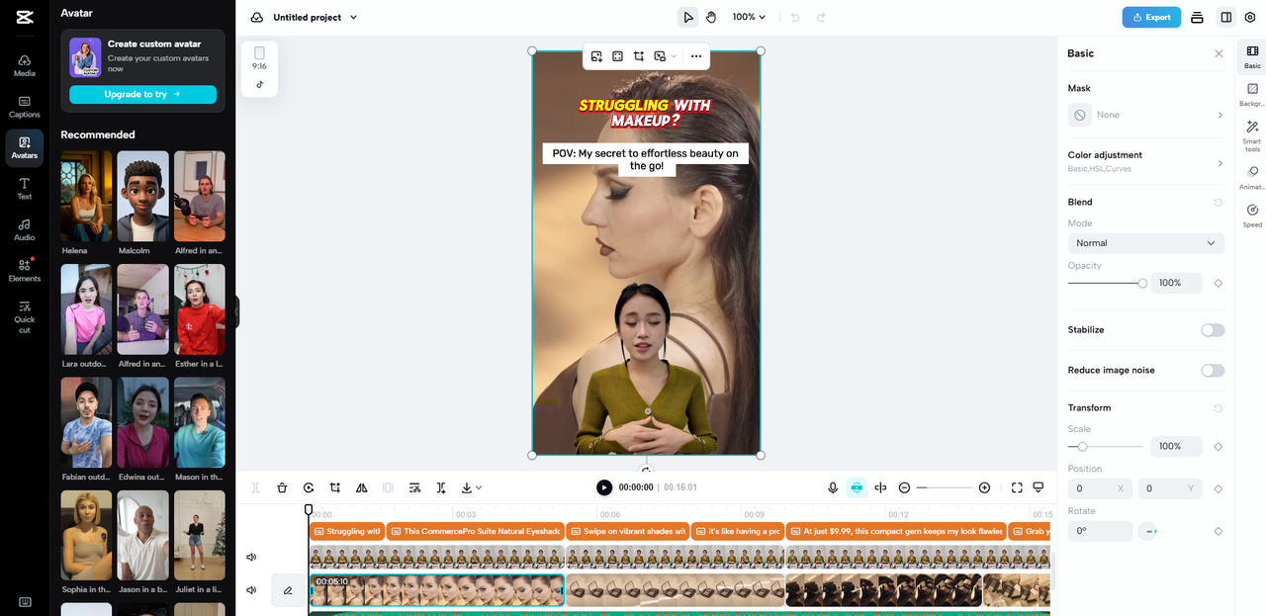Screen dimensions: 1266x616
Task: Open the Audio panel
Action: 25,229
